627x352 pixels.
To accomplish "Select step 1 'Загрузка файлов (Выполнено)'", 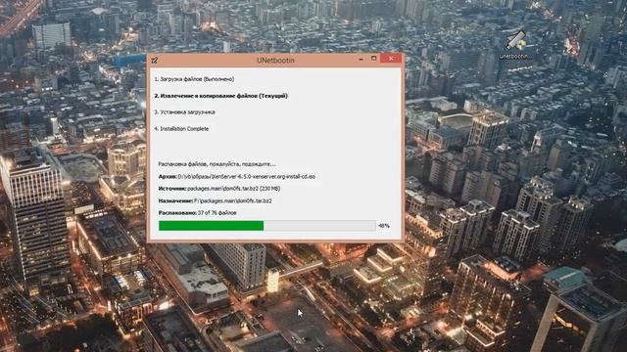I will pos(194,79).
